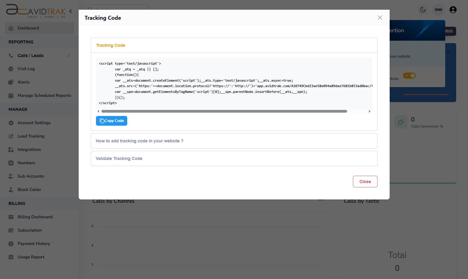Click the Block Caller icon
Viewport: 468px width, 279px height.
point(11,189)
